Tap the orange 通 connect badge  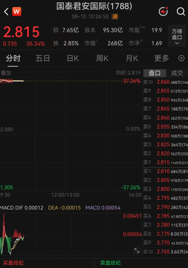(115, 17)
